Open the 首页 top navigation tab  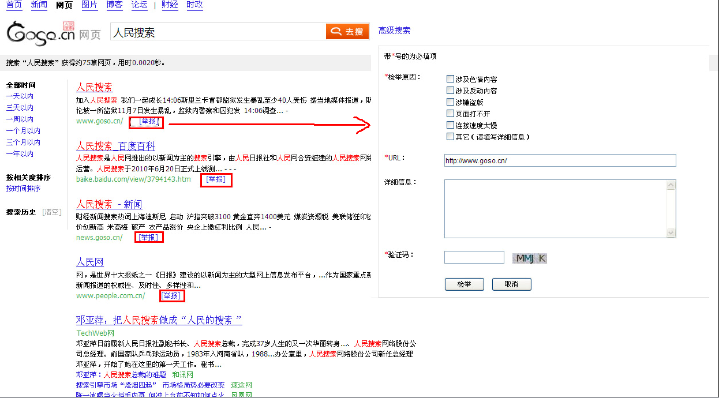(14, 5)
